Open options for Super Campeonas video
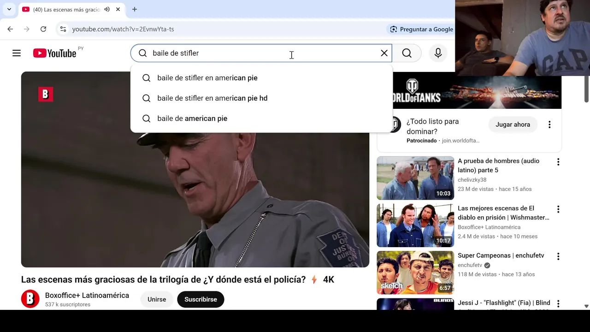 (x=558, y=256)
